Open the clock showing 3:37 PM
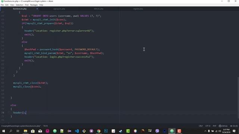Viewport: 239px width, 134px height. [x=226, y=131]
